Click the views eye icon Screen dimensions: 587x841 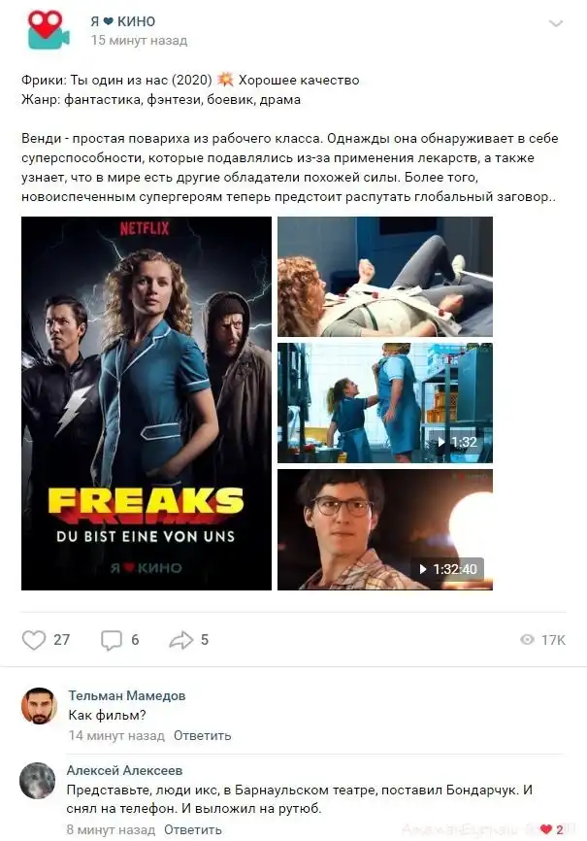(528, 639)
